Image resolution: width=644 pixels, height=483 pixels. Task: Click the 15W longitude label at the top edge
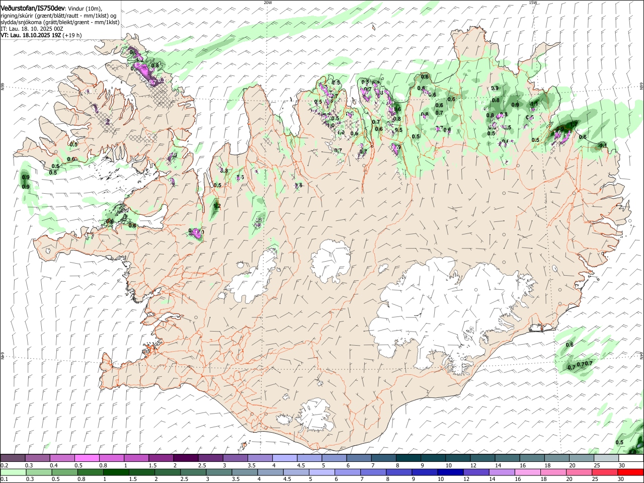533,3
